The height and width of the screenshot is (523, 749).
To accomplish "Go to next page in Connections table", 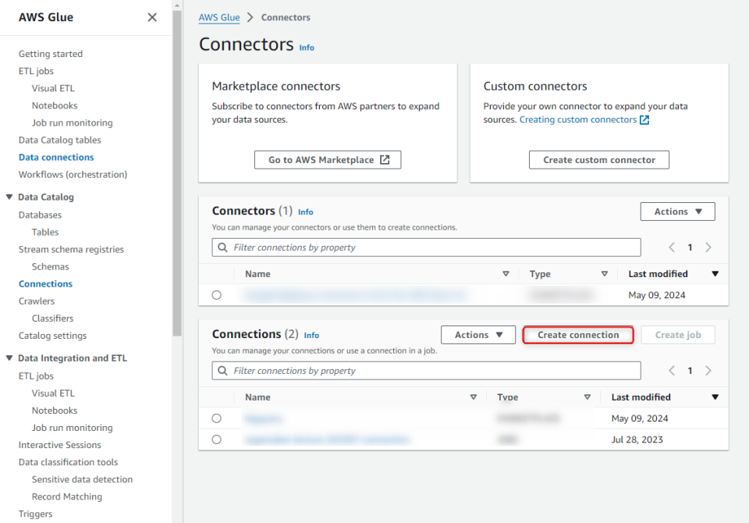I will 708,371.
